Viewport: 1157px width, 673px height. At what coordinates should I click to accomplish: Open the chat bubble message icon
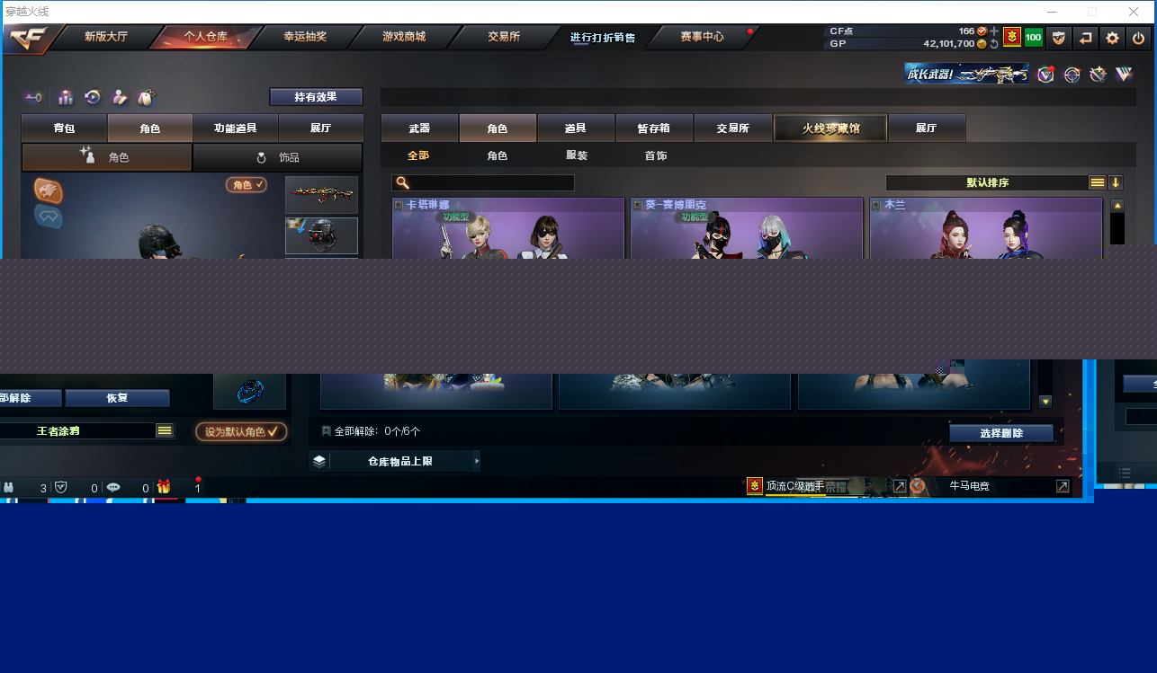(113, 487)
